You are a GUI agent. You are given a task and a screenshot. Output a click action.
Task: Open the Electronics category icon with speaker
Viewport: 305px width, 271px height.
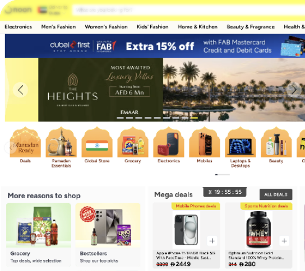(x=169, y=142)
